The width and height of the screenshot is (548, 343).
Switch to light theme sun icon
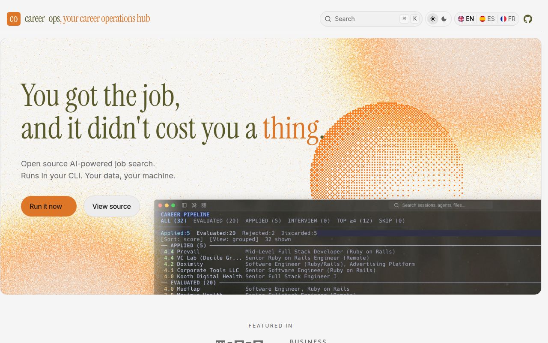433,19
